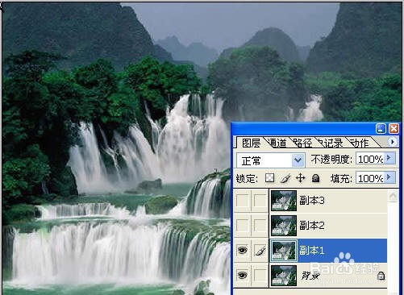Toggle lock position move icon
The height and width of the screenshot is (295, 404).
(x=300, y=178)
